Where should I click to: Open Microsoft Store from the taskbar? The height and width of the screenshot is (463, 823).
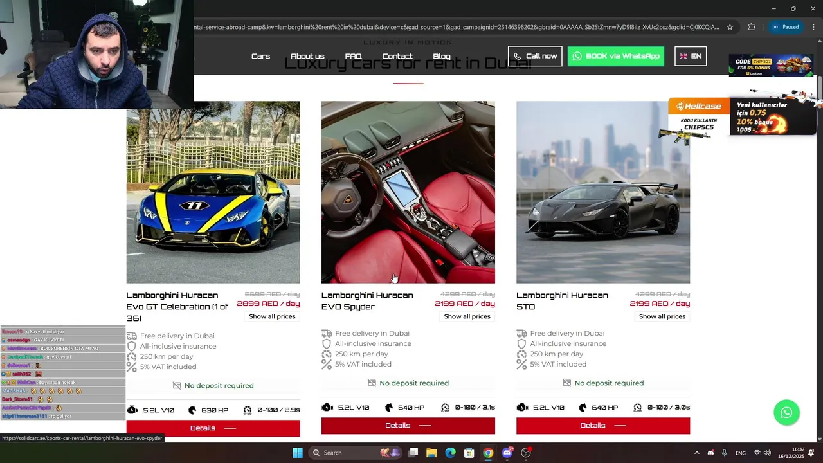[x=469, y=453]
